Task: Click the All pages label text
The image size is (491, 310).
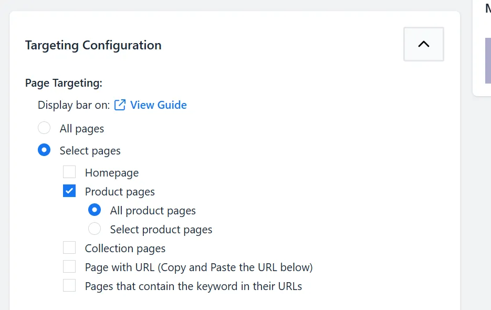Action: pos(82,129)
